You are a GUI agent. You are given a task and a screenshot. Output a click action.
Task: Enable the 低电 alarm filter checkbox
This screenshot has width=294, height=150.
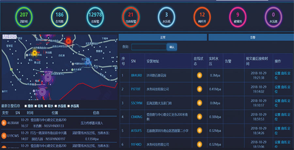point(36,106)
